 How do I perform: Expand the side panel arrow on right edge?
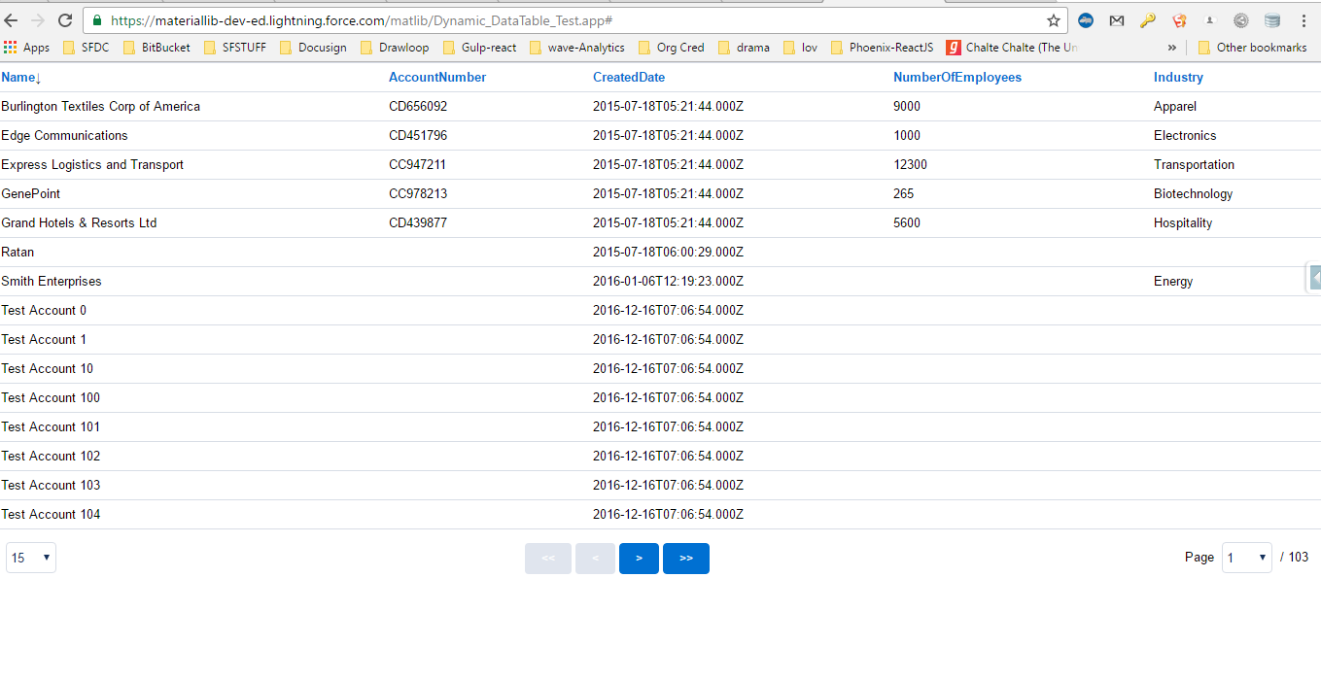coord(1313,278)
